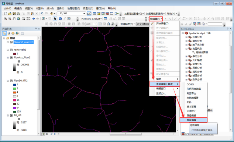Open the Editor toolbar icon beside scale box
The image size is (234, 142).
click(x=89, y=14)
